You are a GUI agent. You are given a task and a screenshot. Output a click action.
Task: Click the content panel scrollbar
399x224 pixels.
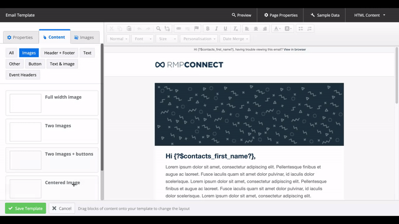[102, 107]
